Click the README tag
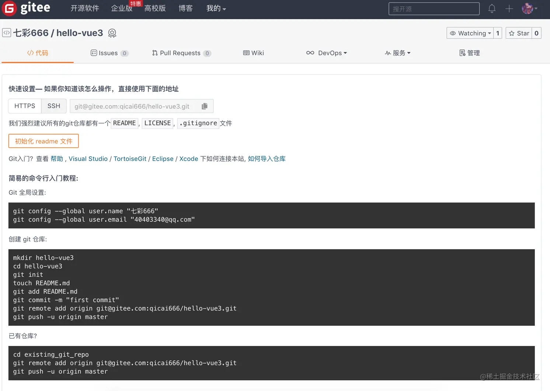 [x=125, y=123]
